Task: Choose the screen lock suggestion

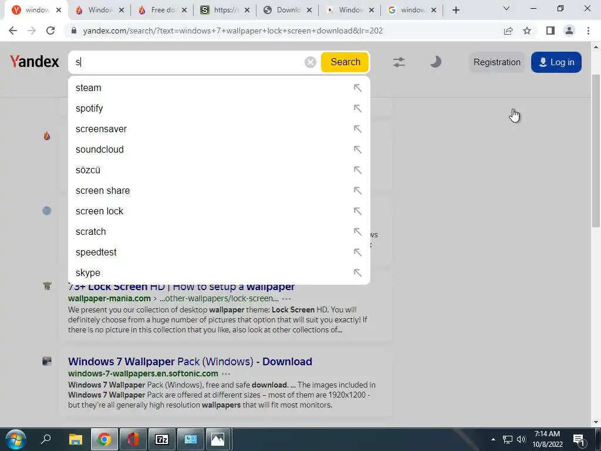Action: click(x=219, y=211)
